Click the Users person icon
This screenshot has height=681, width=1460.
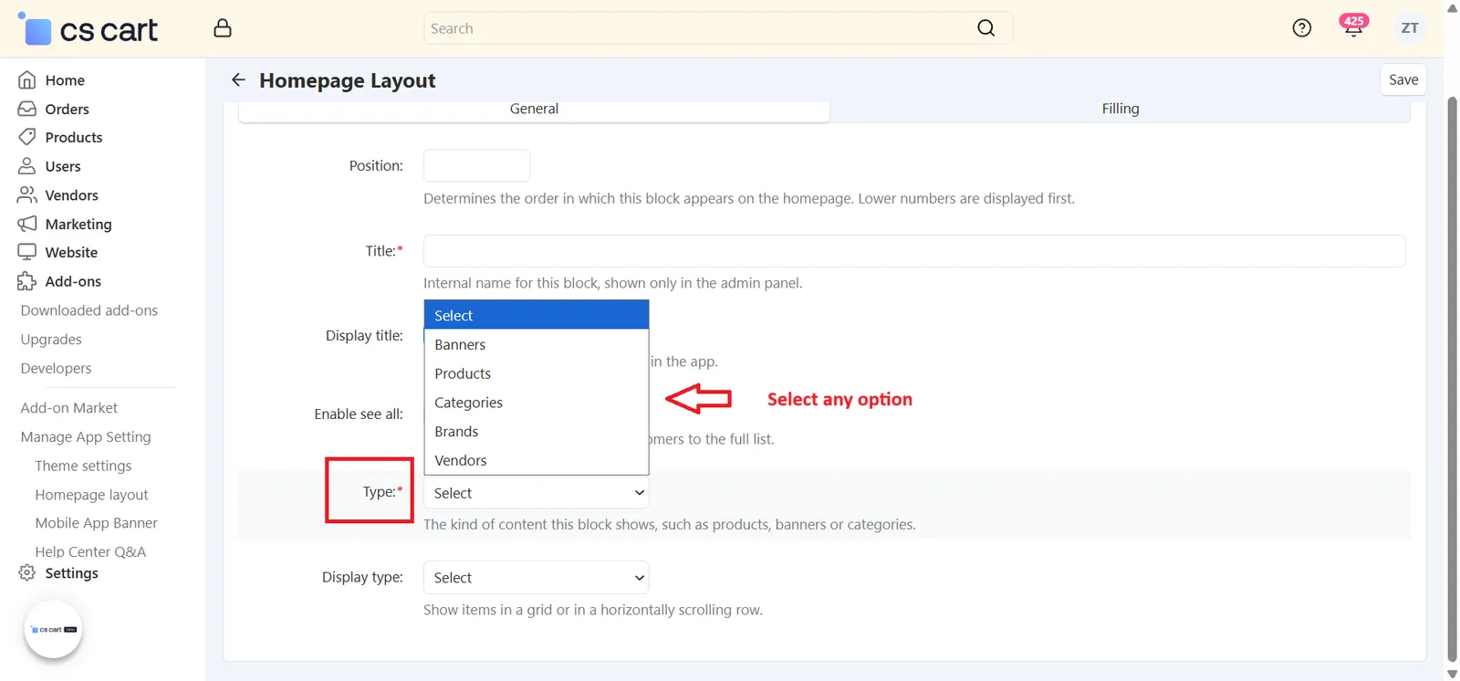click(27, 166)
